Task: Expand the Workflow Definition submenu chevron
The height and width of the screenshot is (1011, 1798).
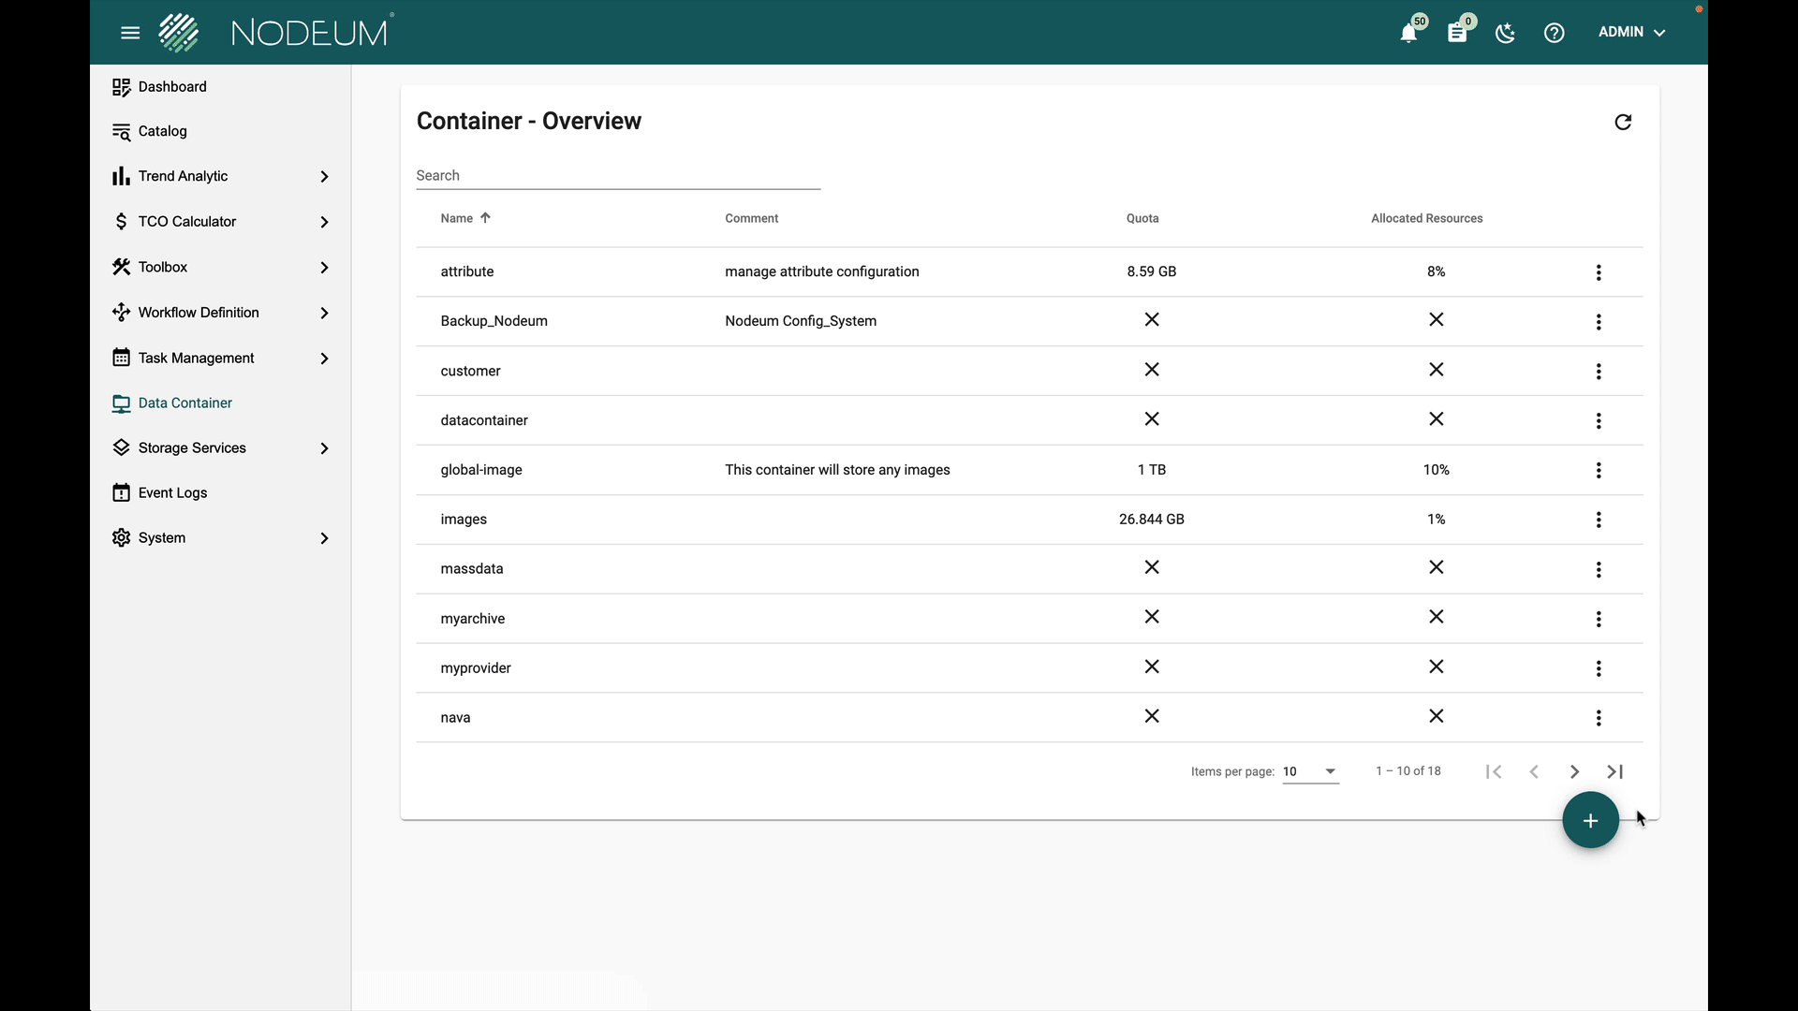Action: click(x=324, y=314)
